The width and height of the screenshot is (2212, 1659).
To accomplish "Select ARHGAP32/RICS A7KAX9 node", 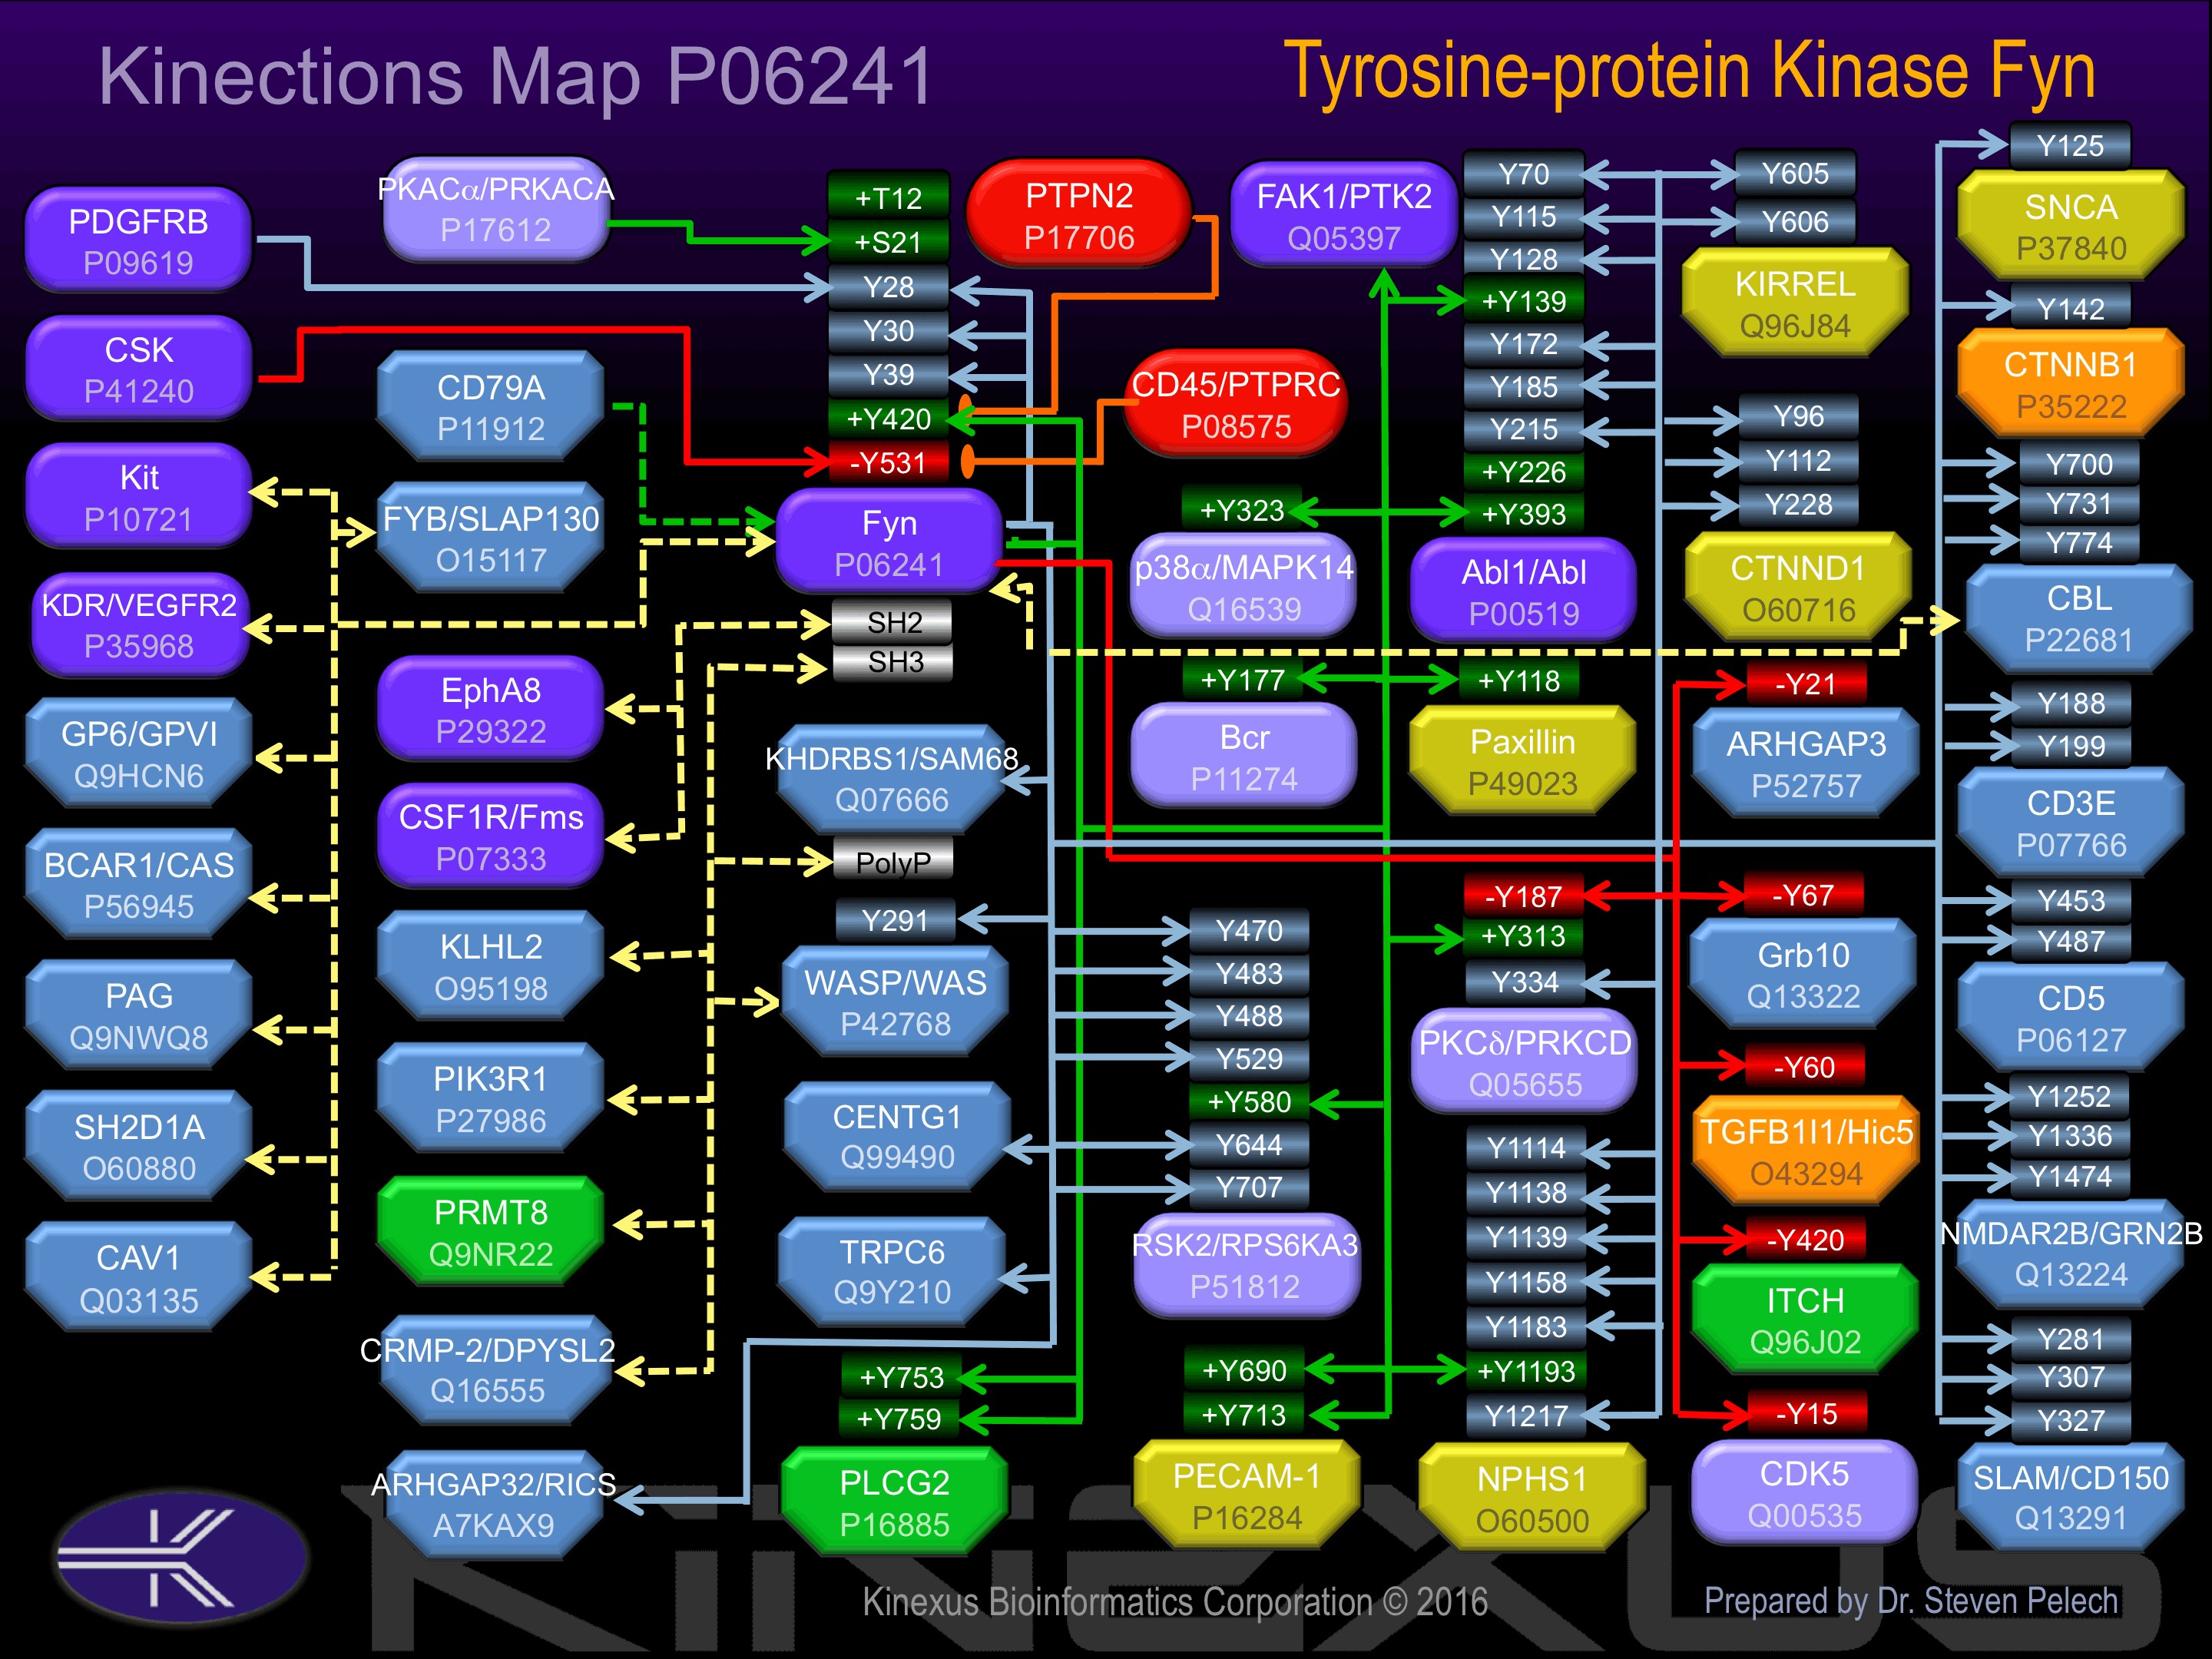I will click(493, 1504).
